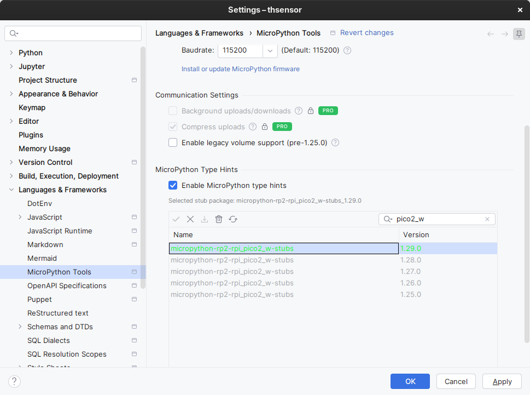Click the stub table apply checkmark icon
This screenshot has height=395, width=530.
click(x=176, y=219)
